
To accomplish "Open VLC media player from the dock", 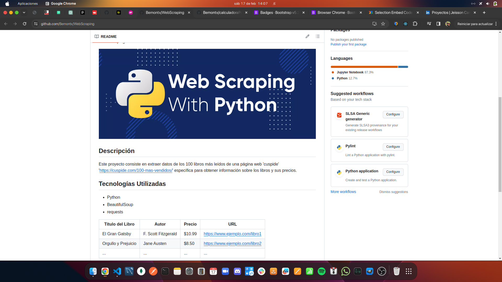I will pos(273,271).
